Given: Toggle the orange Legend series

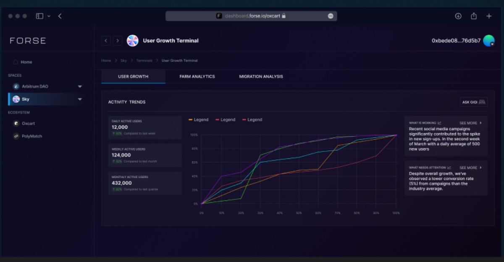Looking at the screenshot, I should 198,120.
